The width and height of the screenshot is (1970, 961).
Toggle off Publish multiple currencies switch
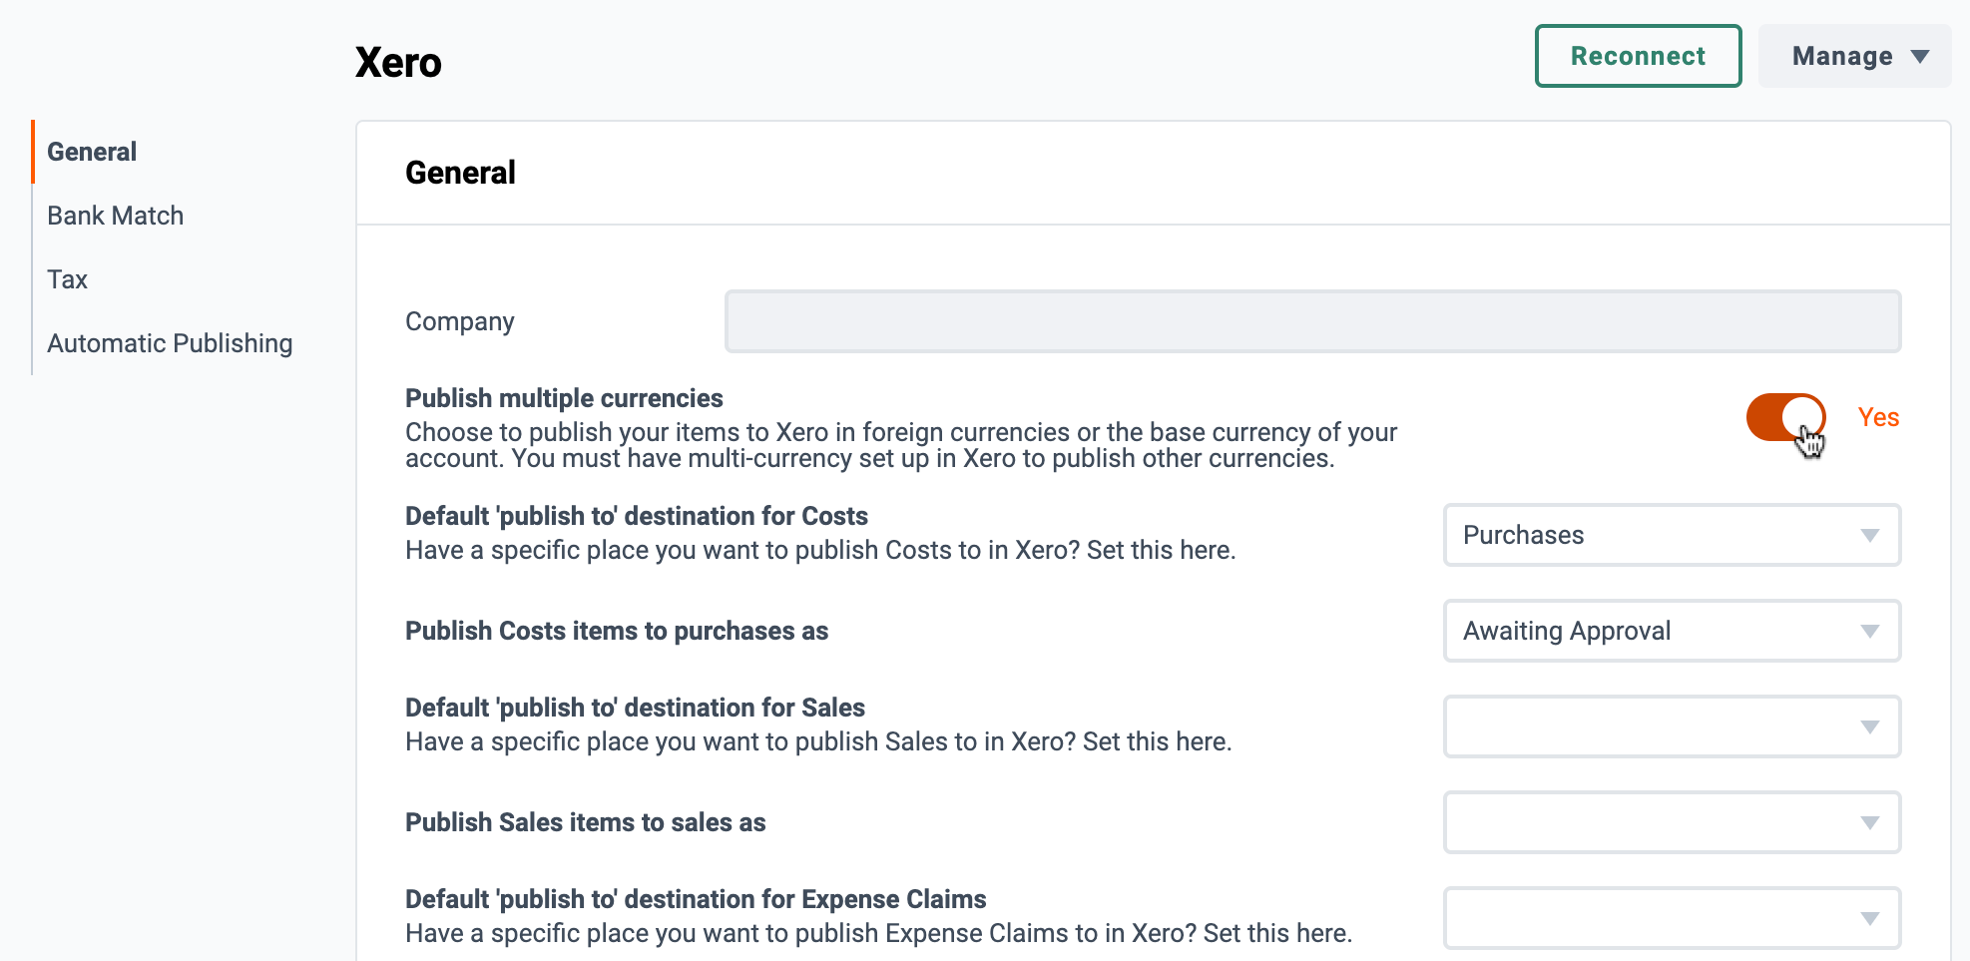[x=1785, y=417]
